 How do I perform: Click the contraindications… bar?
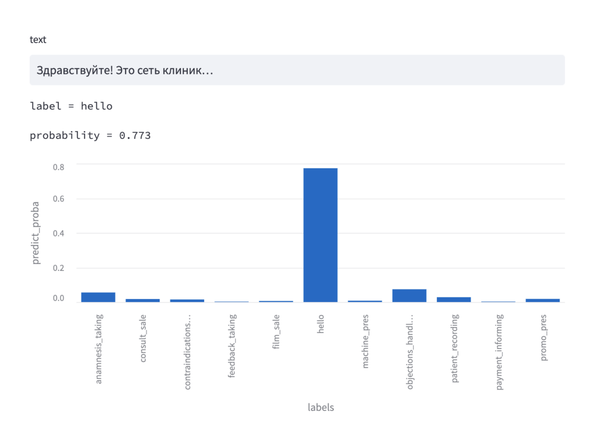click(187, 301)
